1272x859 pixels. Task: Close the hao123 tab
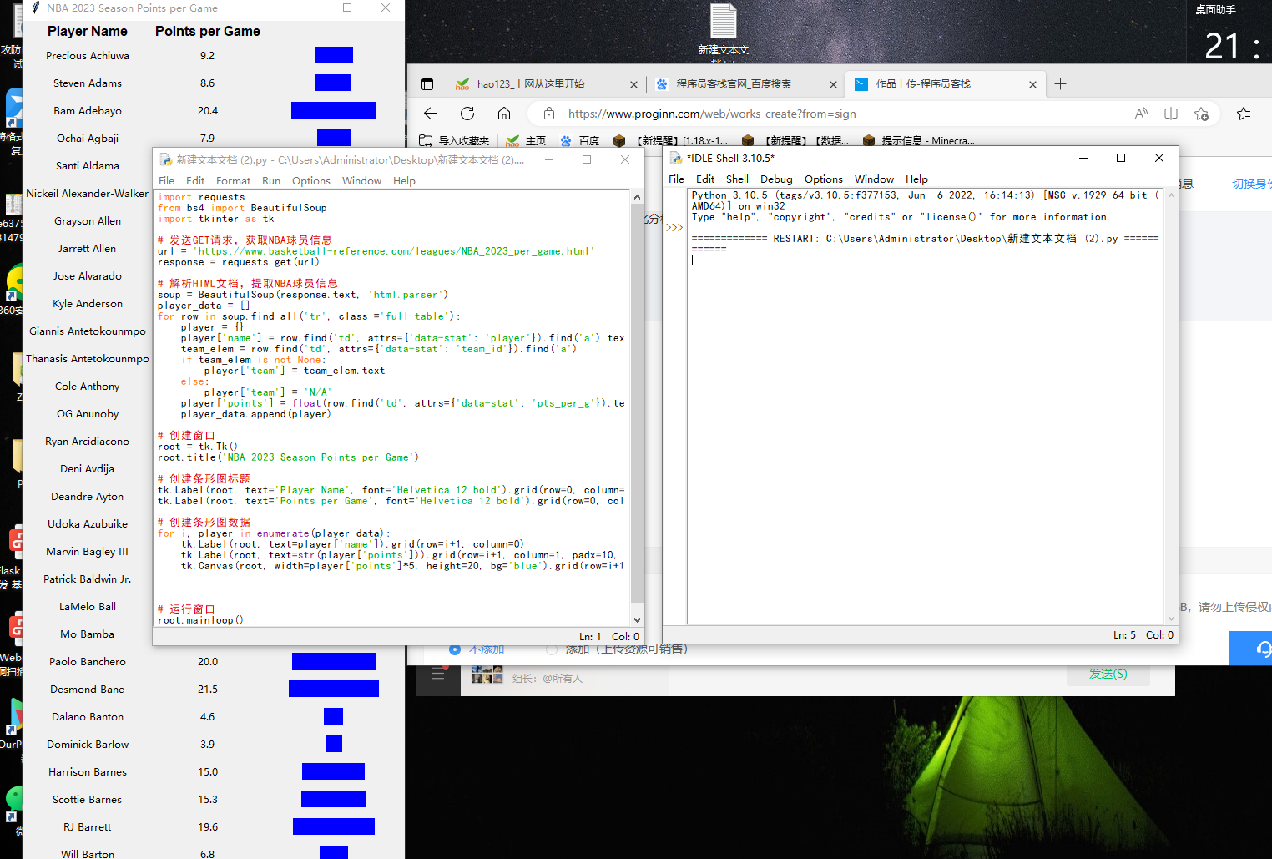pos(633,84)
